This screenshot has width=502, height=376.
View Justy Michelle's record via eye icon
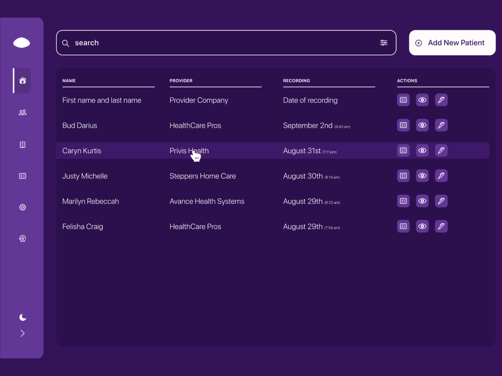pyautogui.click(x=422, y=176)
